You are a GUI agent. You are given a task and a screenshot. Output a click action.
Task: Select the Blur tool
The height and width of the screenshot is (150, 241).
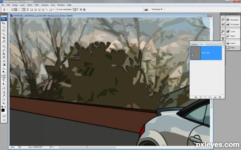coord(4,68)
